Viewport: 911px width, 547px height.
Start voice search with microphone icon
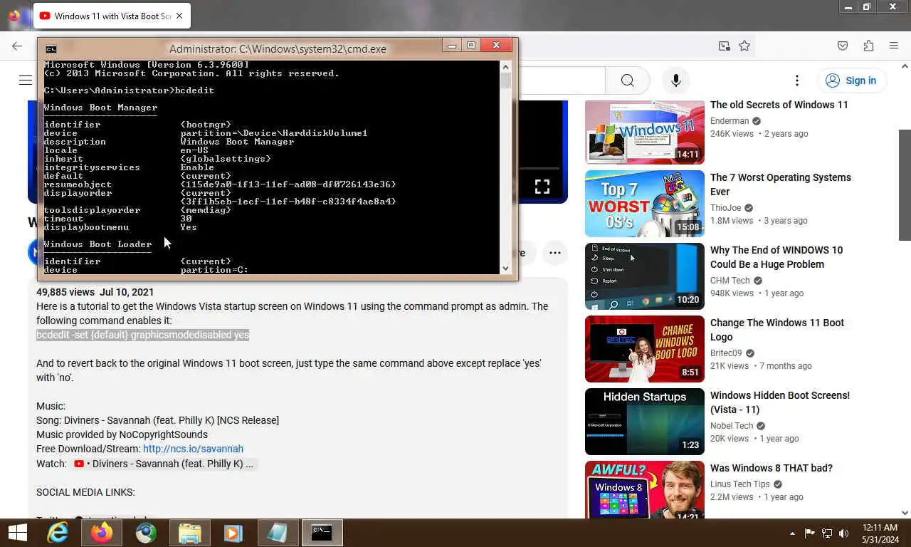[x=676, y=80]
